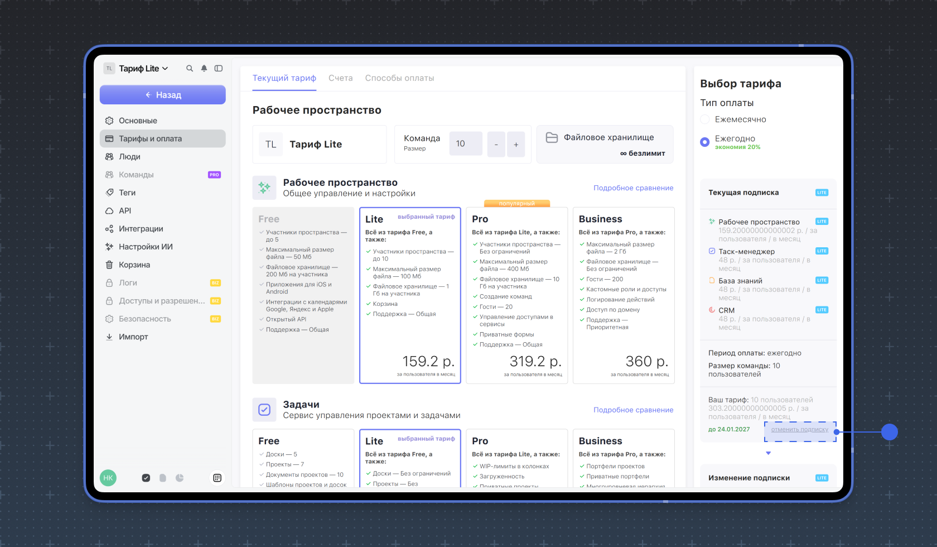The width and height of the screenshot is (937, 547).
Task: Click the ∞ безлимит storage value
Action: tap(643, 153)
